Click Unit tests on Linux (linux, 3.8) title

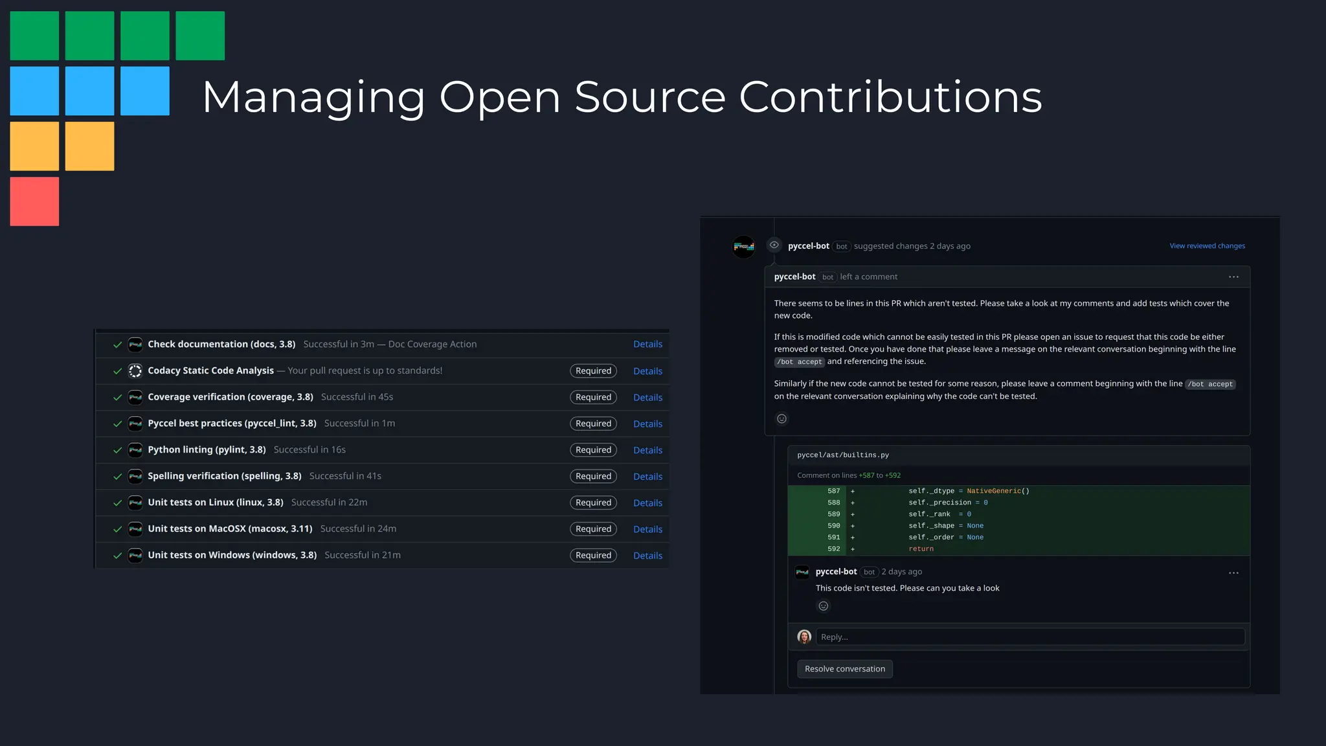[x=216, y=503]
